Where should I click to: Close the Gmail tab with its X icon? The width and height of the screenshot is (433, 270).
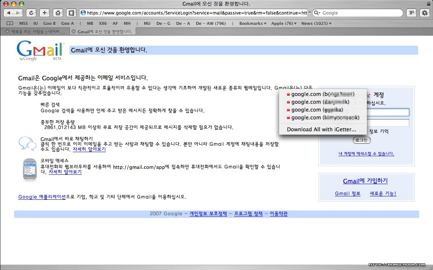74,32
